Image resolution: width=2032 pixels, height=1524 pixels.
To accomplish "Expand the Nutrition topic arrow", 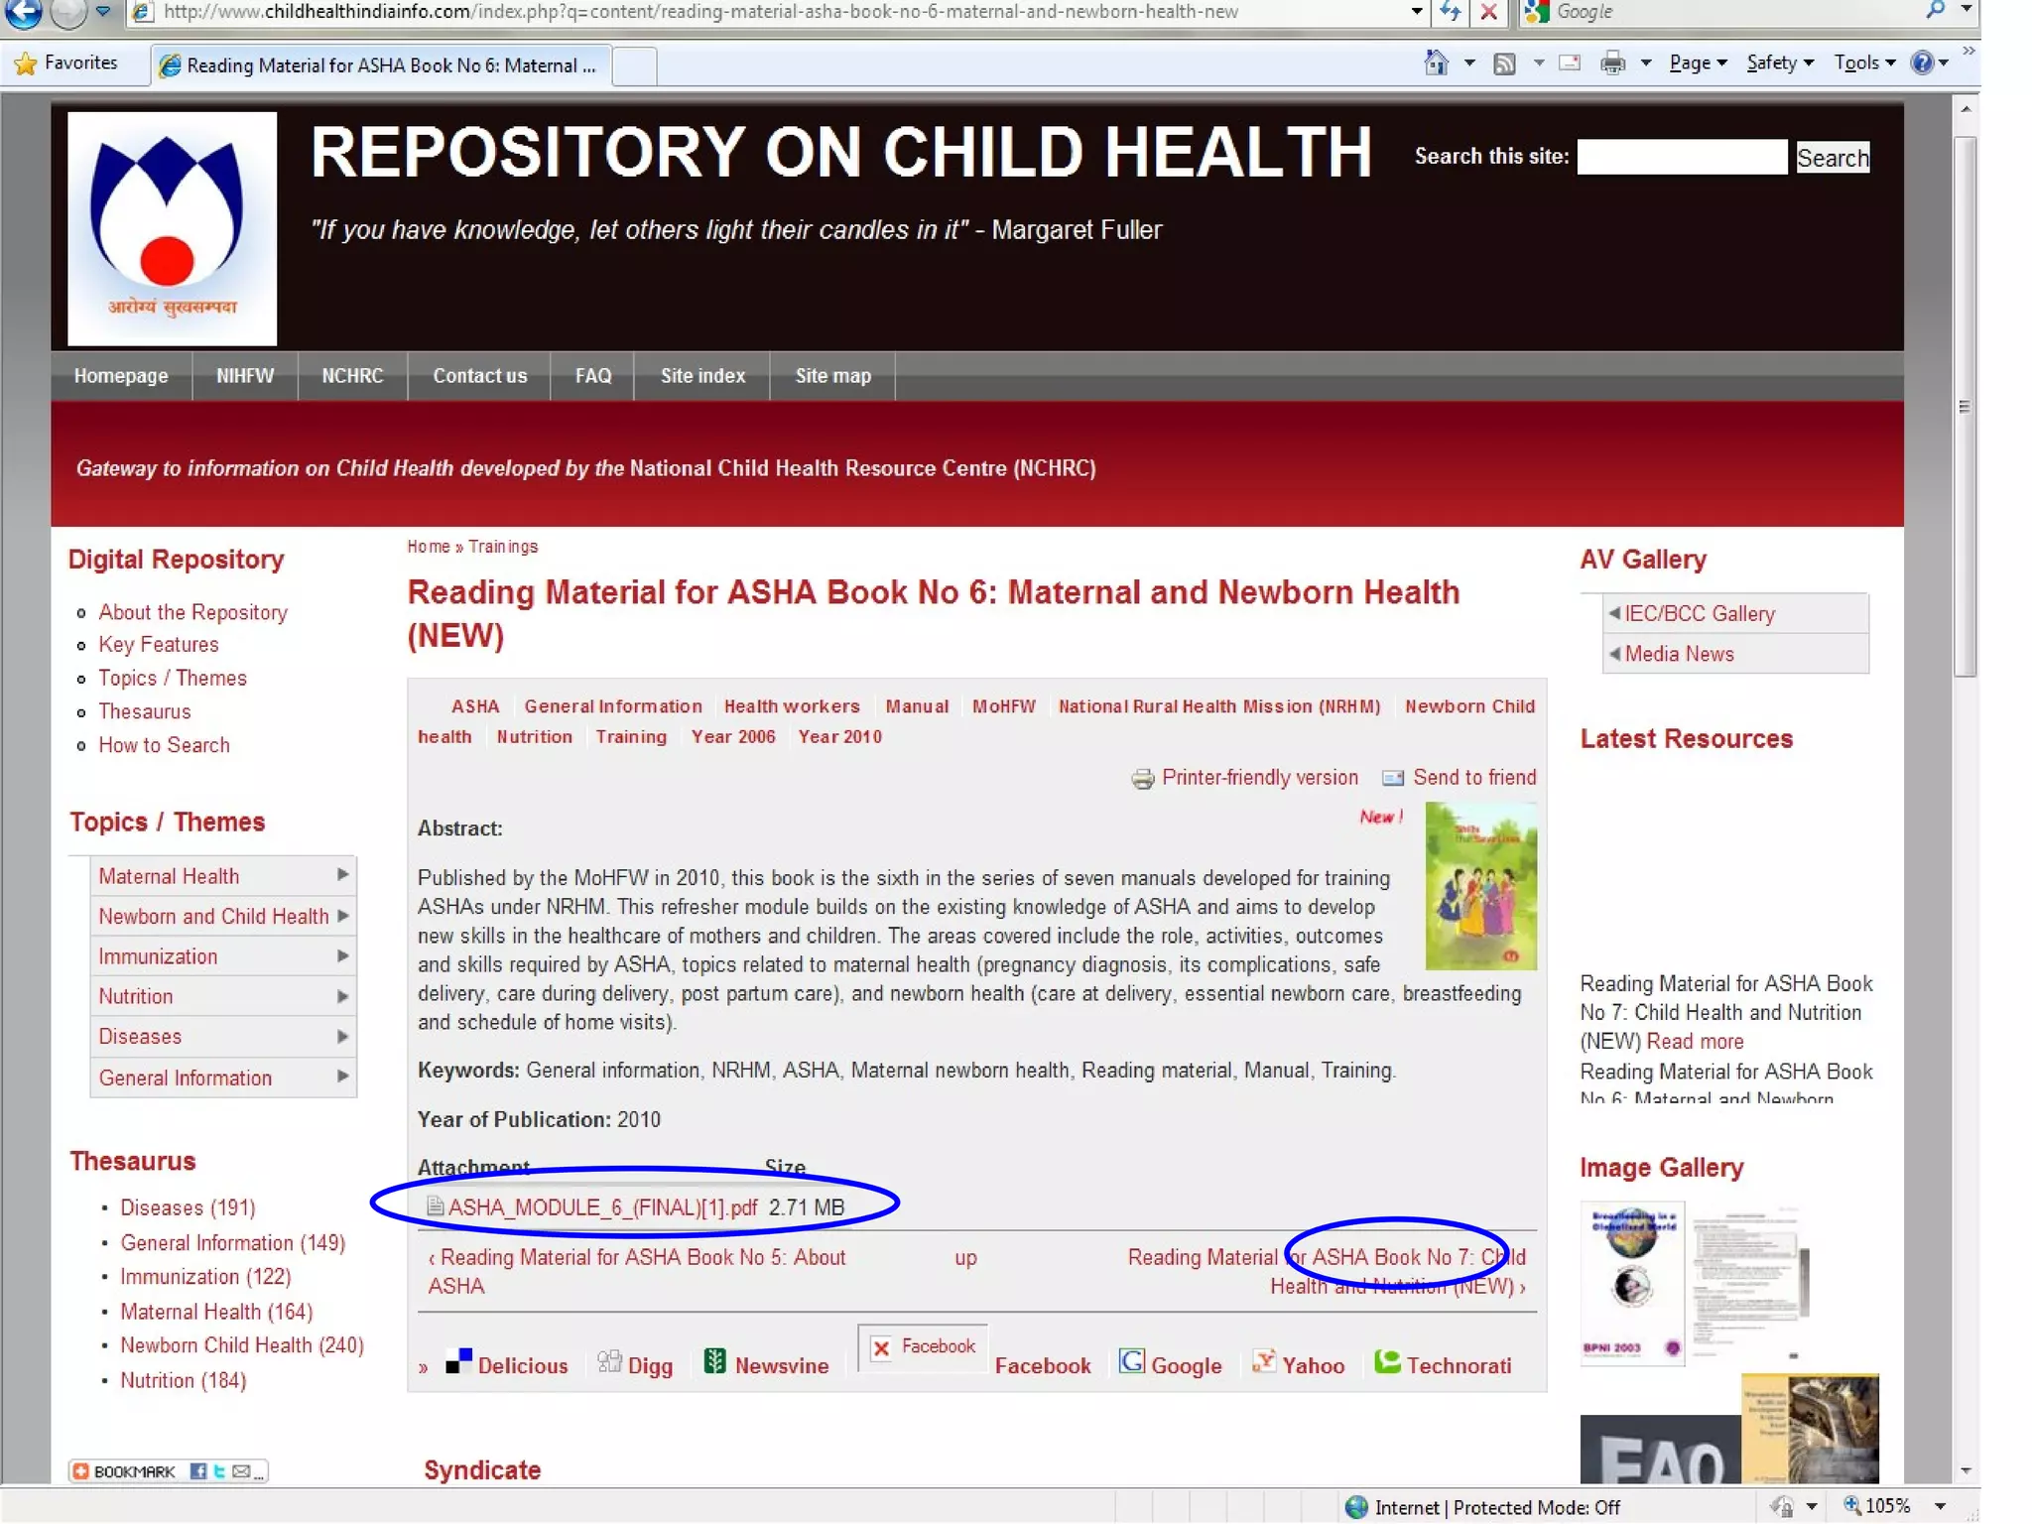I will click(342, 996).
